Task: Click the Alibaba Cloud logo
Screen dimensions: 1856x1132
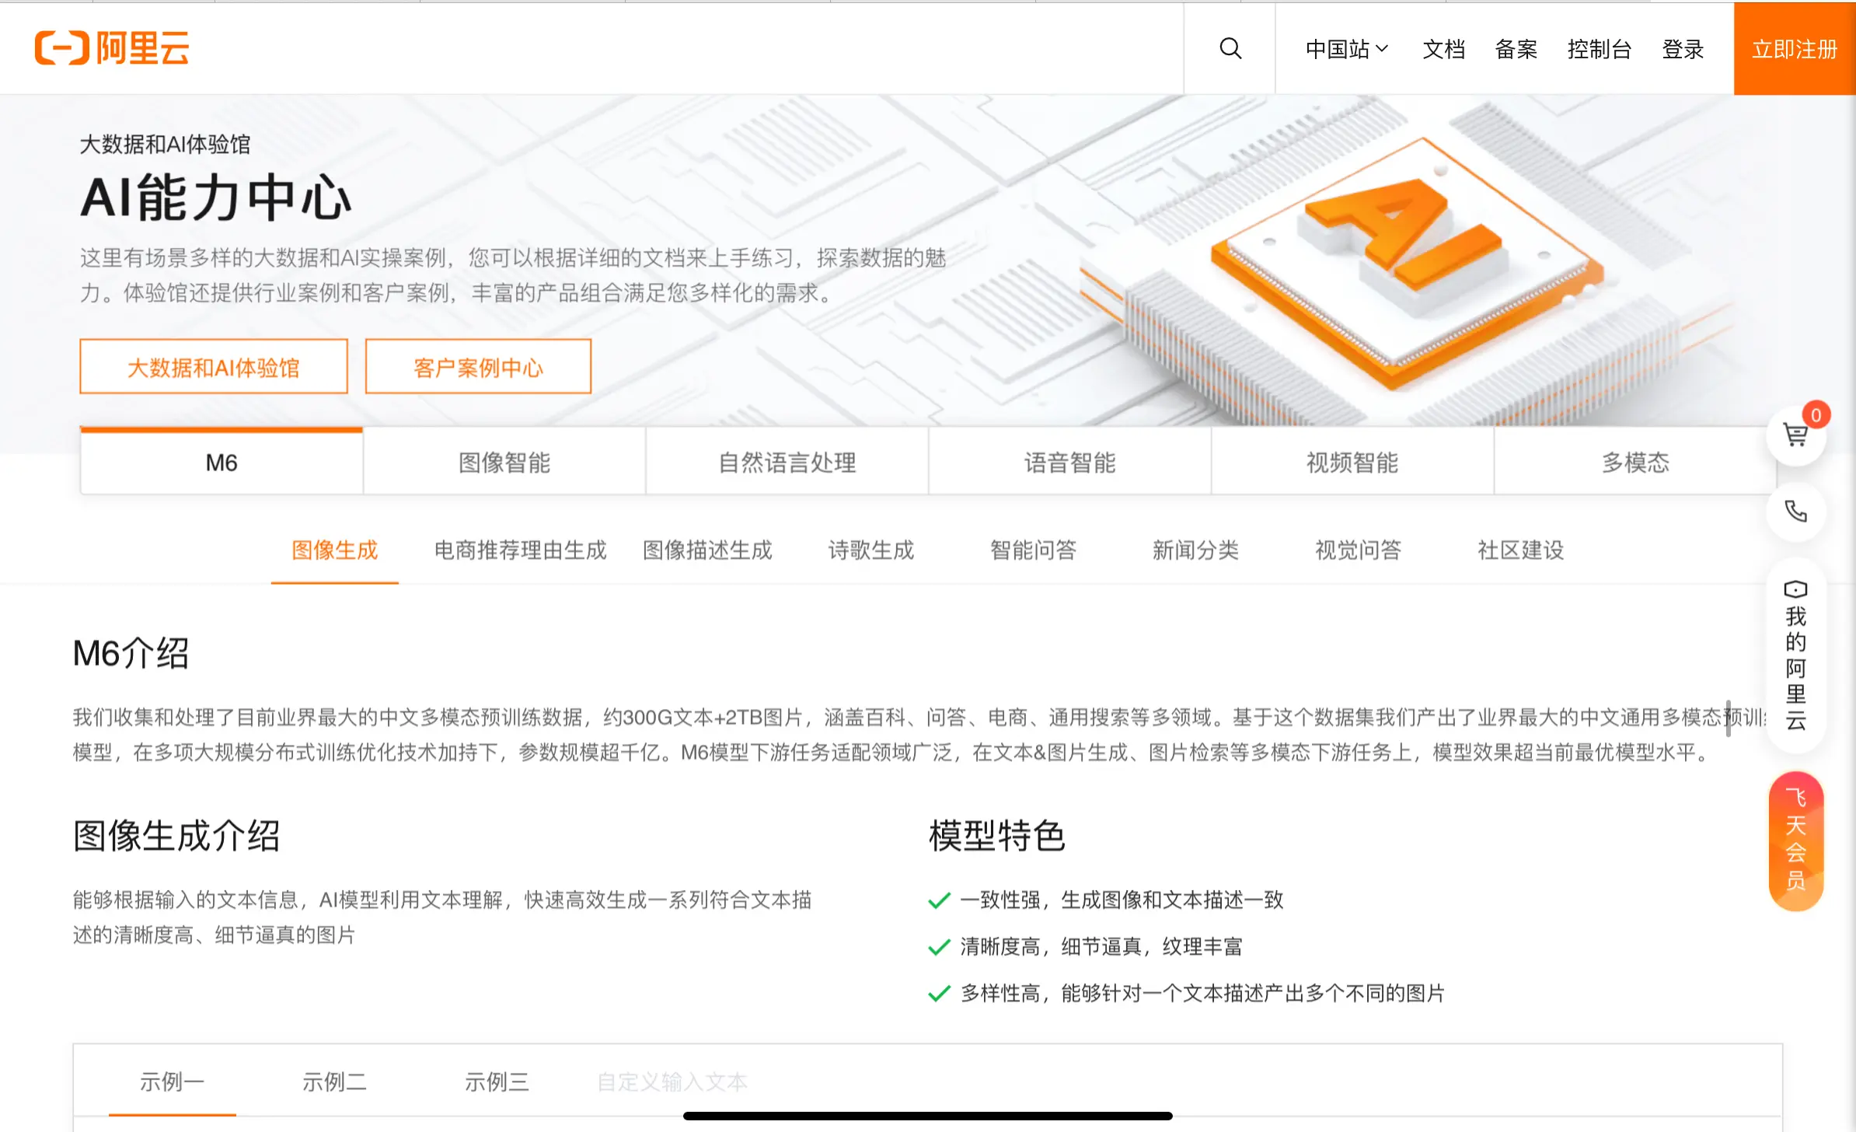Action: (x=113, y=48)
